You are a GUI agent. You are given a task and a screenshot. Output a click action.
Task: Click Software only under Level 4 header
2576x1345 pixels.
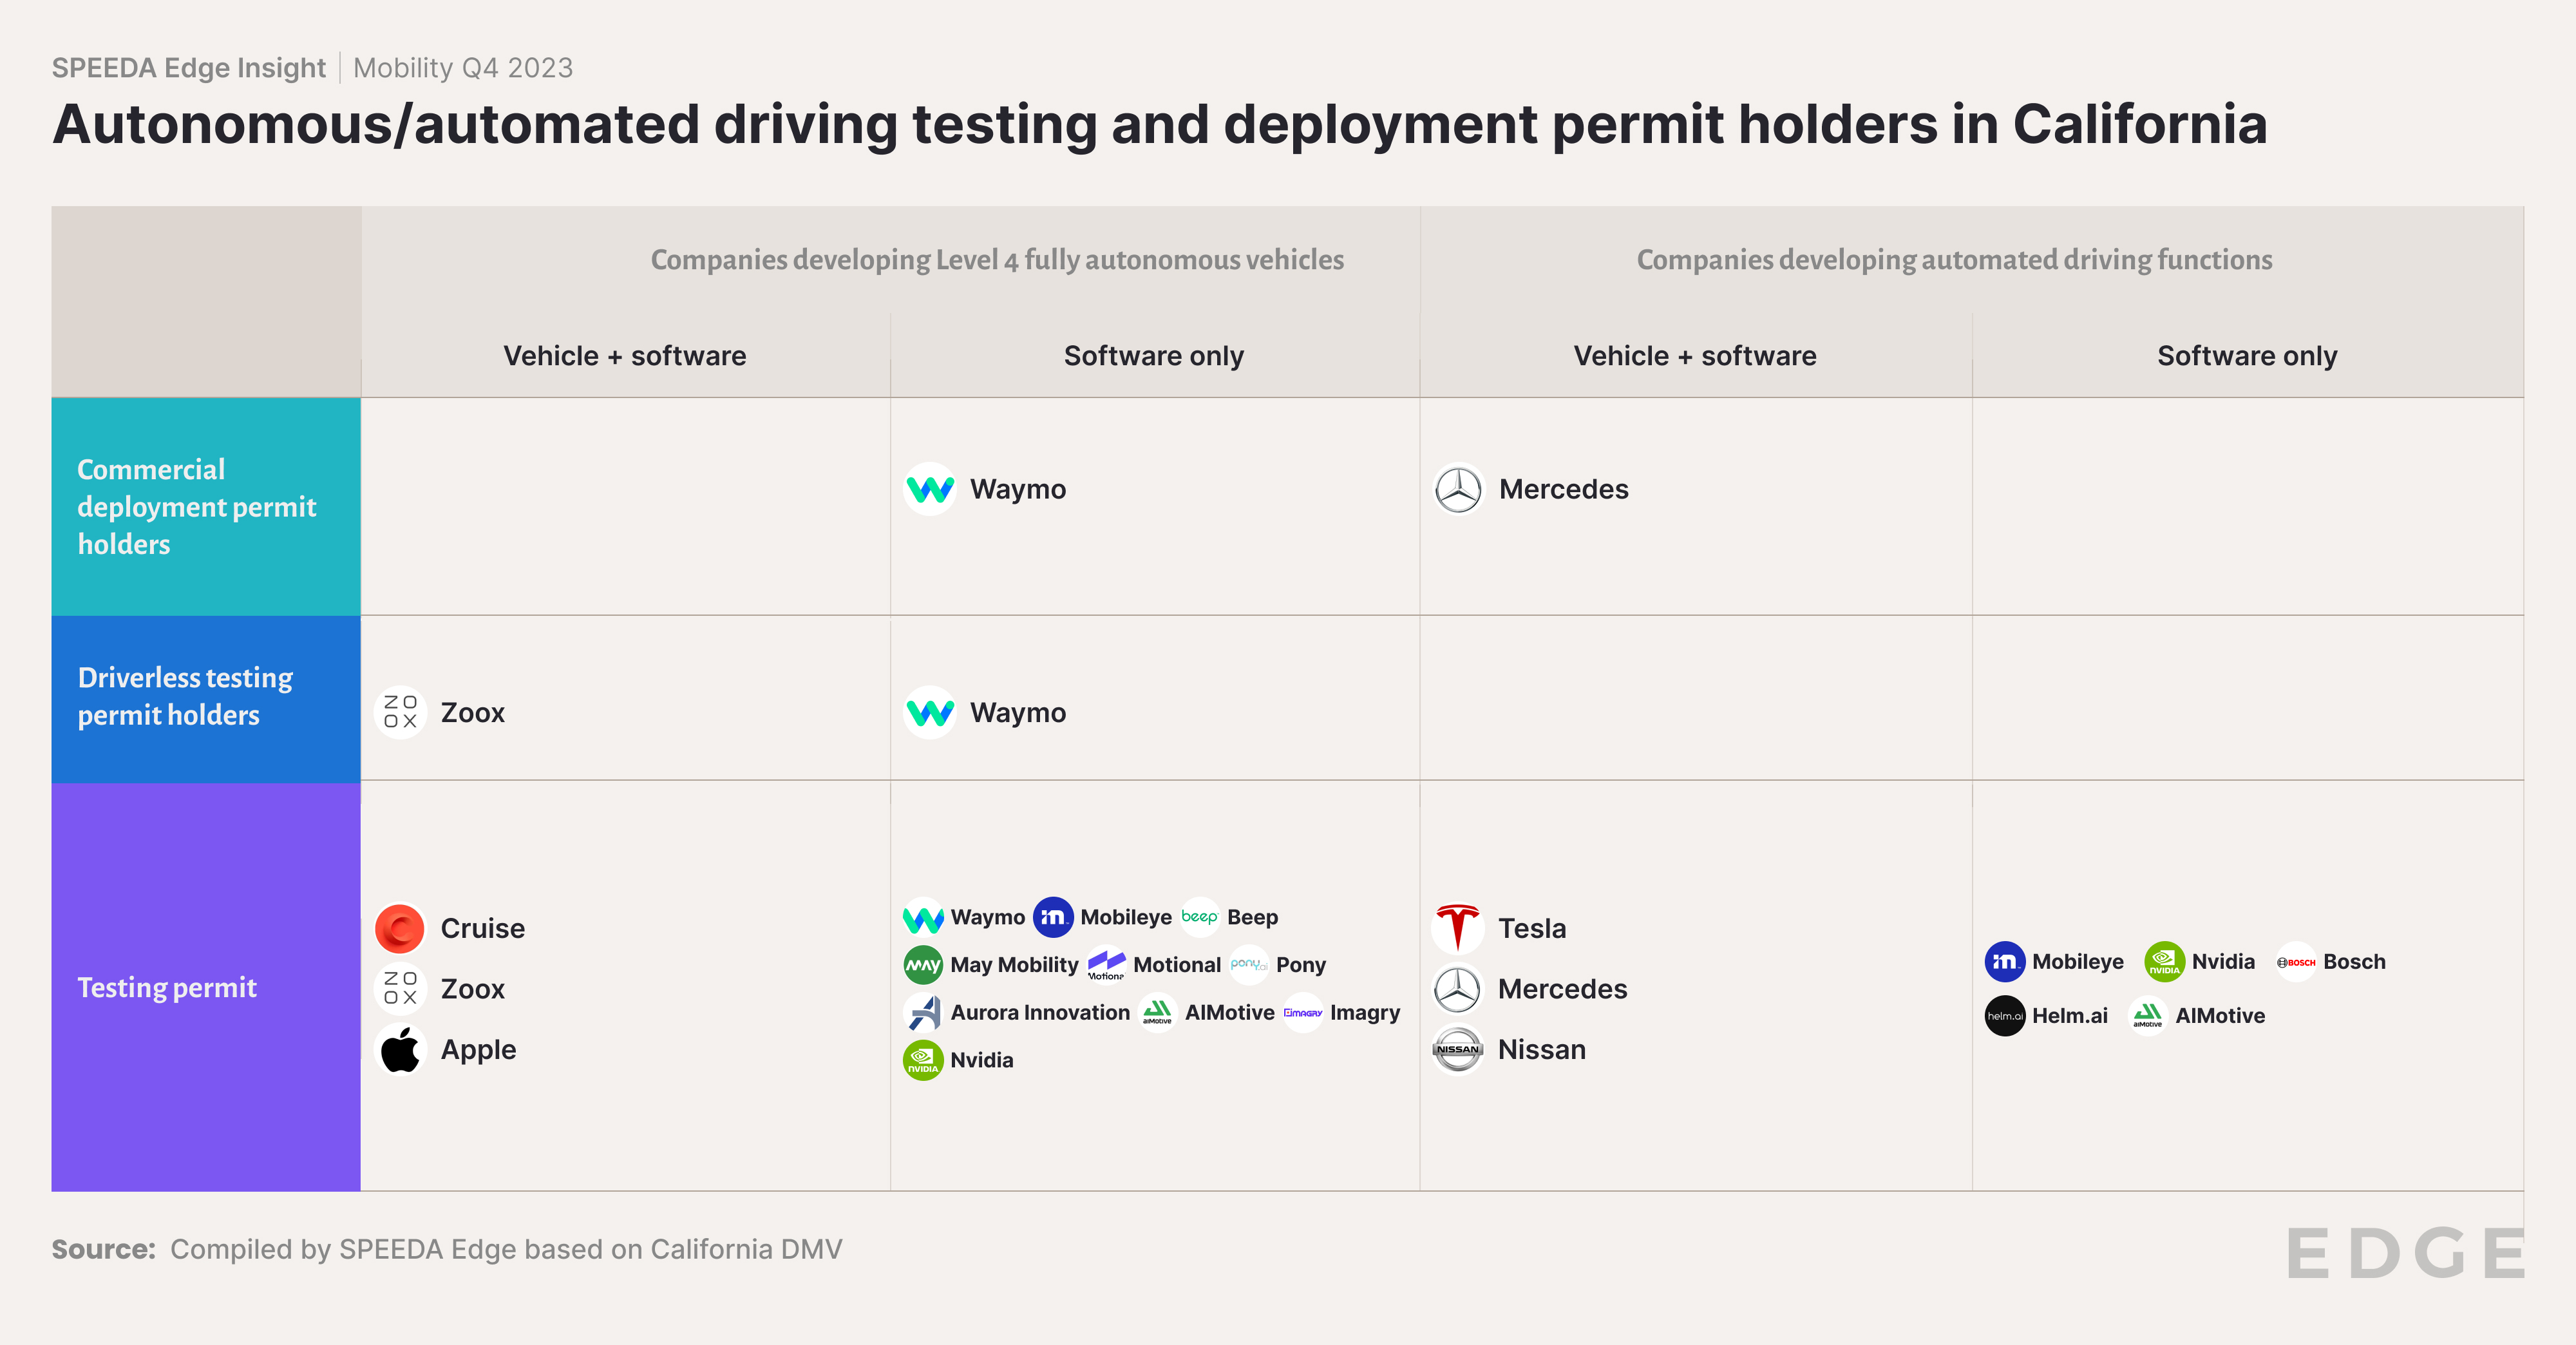pyautogui.click(x=1154, y=356)
